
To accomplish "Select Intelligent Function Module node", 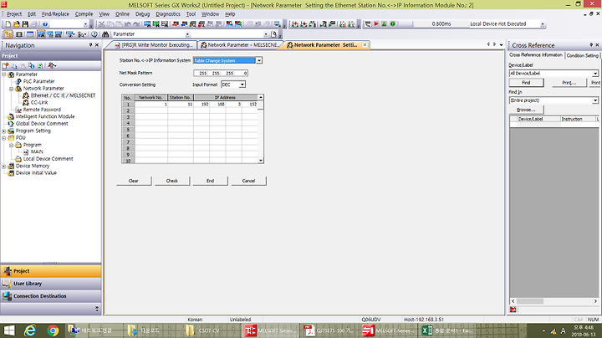I will coord(45,116).
